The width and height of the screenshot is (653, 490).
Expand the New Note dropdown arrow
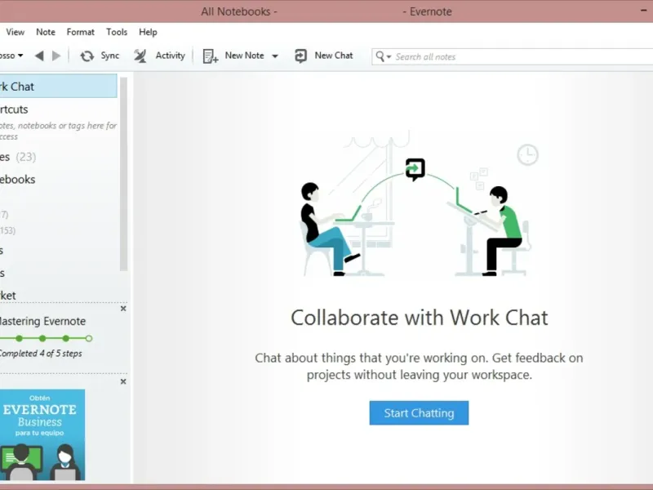275,56
